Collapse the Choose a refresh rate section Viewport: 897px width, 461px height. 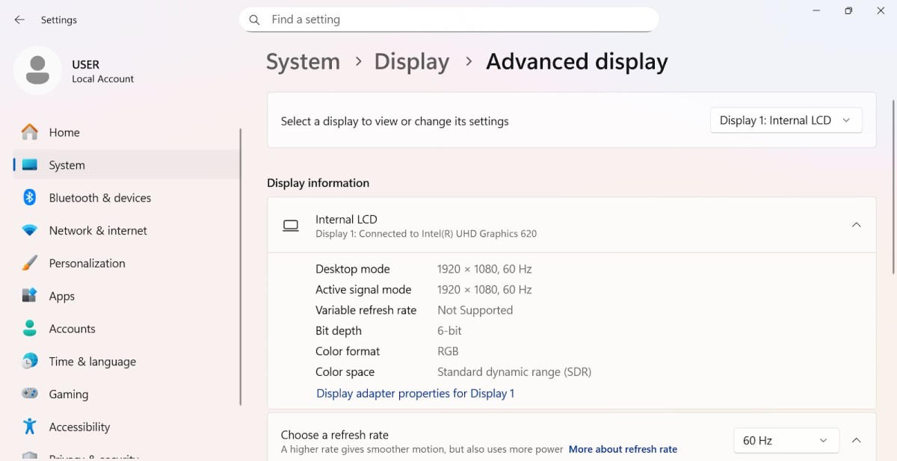856,440
